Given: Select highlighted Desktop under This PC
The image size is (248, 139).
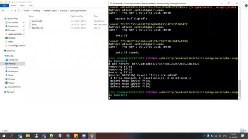Looking at the screenshot, I should (x=12, y=64).
